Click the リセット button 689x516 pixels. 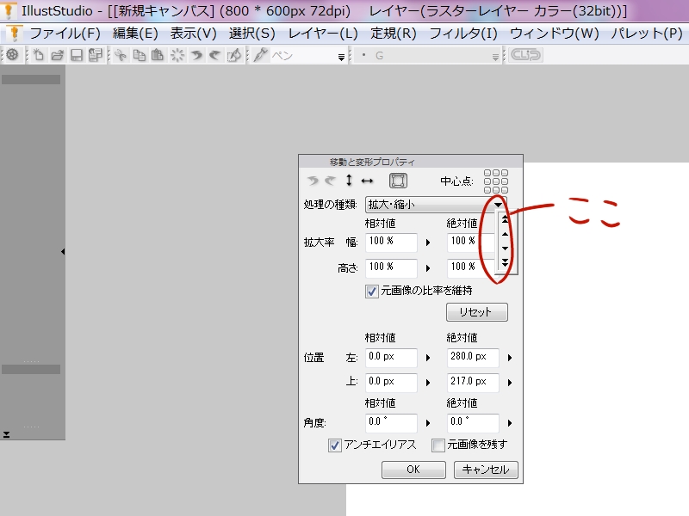click(477, 312)
